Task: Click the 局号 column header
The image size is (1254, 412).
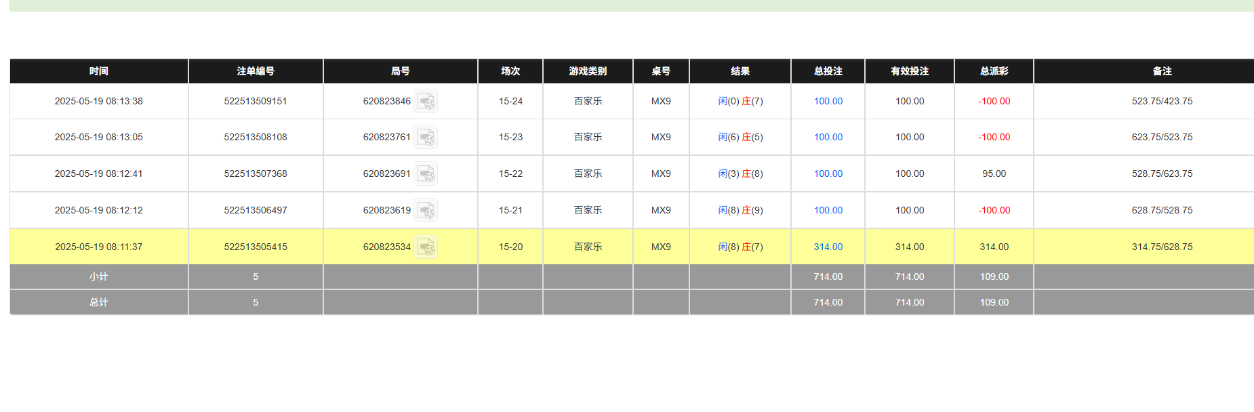Action: (x=400, y=71)
